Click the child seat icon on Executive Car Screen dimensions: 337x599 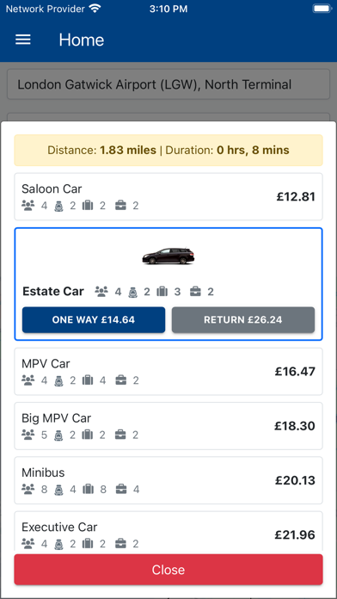point(58,544)
